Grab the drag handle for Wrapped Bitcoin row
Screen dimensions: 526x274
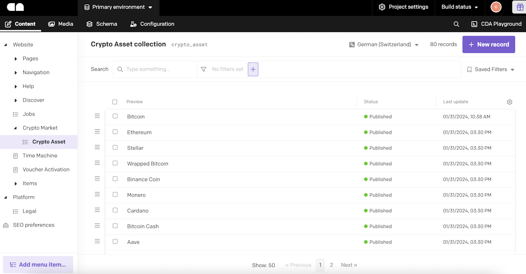pyautogui.click(x=97, y=163)
